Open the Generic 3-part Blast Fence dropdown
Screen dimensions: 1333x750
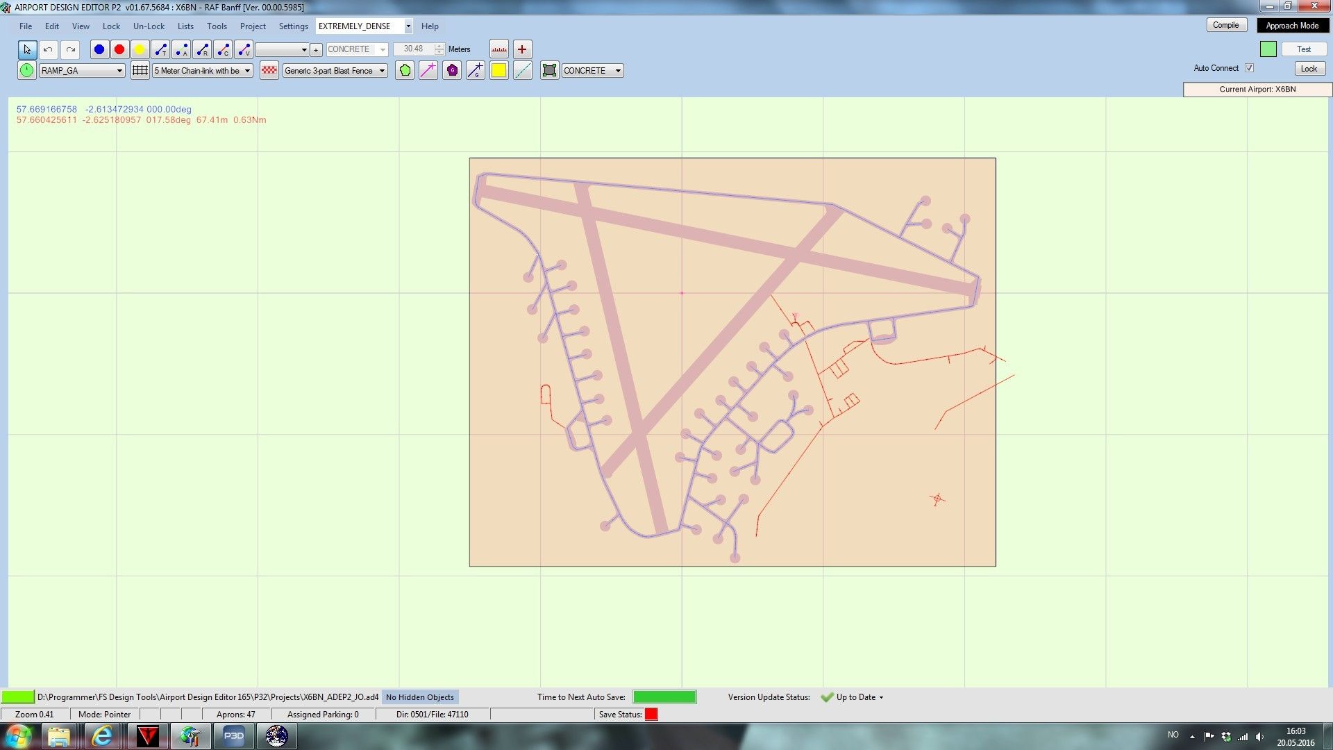[335, 70]
